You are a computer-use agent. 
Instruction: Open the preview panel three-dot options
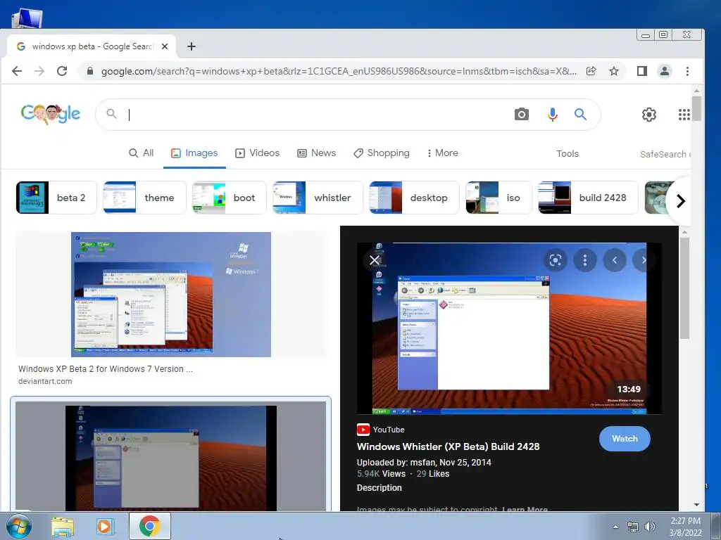tap(585, 260)
